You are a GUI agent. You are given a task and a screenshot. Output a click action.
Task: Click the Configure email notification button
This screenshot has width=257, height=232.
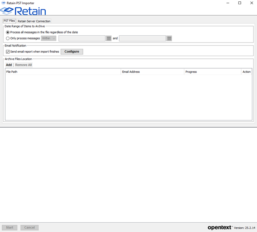[x=72, y=52]
